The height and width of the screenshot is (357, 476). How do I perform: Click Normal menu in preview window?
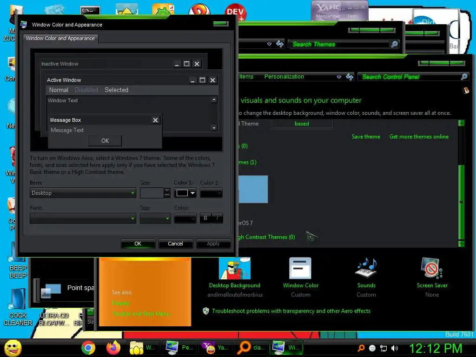click(59, 90)
